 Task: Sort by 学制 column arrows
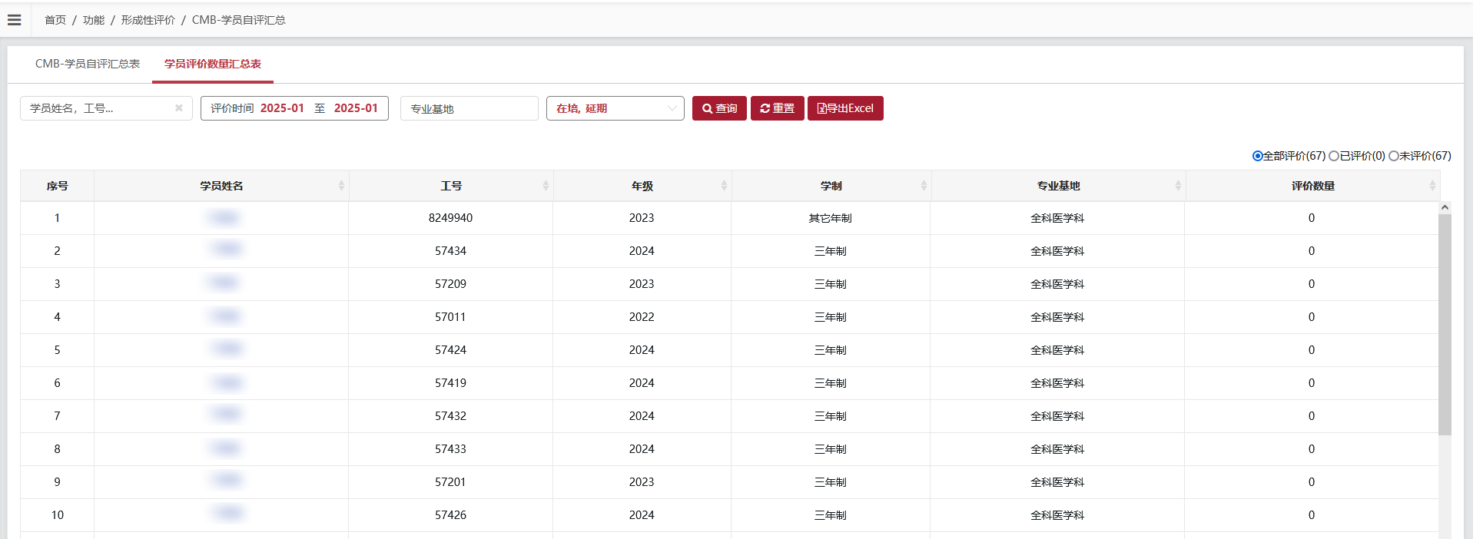pyautogui.click(x=924, y=186)
